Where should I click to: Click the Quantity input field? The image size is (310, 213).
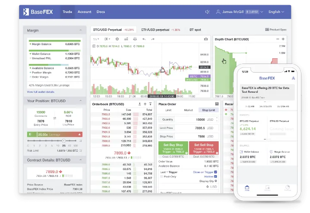189,119
